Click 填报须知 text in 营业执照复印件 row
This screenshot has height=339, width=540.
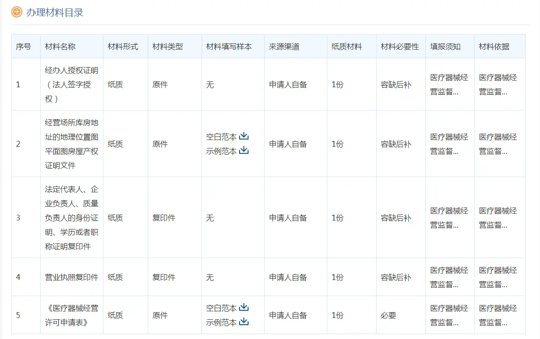point(449,277)
